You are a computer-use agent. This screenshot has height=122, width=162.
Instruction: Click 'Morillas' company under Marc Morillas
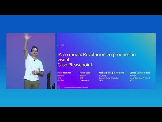coord(61,80)
